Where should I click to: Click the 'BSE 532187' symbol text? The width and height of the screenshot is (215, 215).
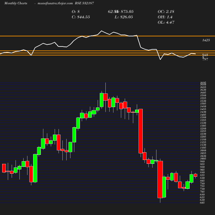[84, 3]
